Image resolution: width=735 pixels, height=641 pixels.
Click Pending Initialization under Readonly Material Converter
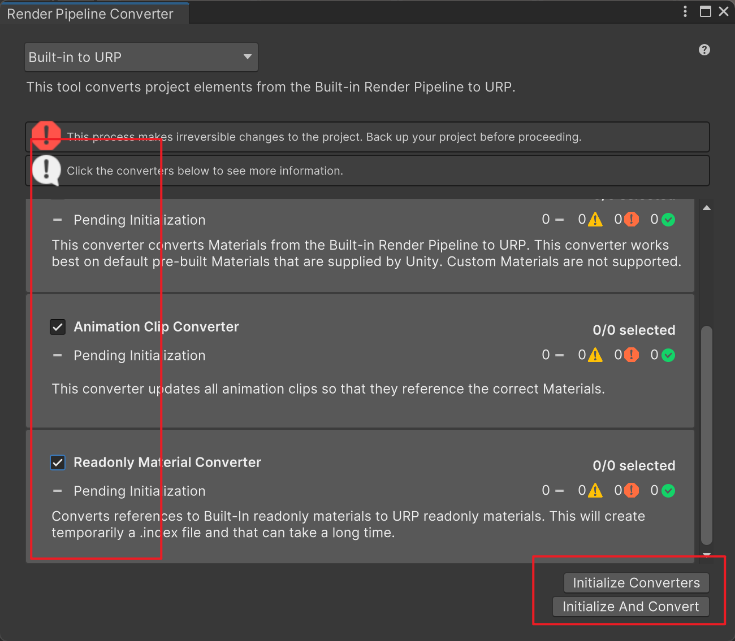tap(140, 491)
